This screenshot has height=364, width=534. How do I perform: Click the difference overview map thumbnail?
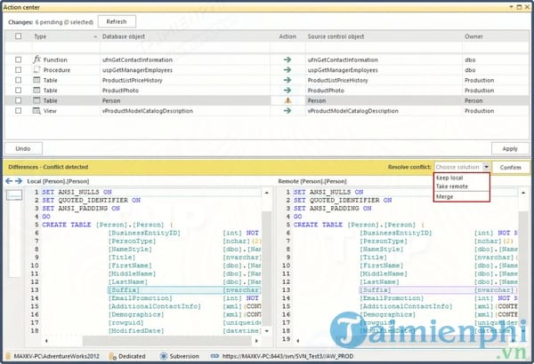pyautogui.click(x=14, y=195)
